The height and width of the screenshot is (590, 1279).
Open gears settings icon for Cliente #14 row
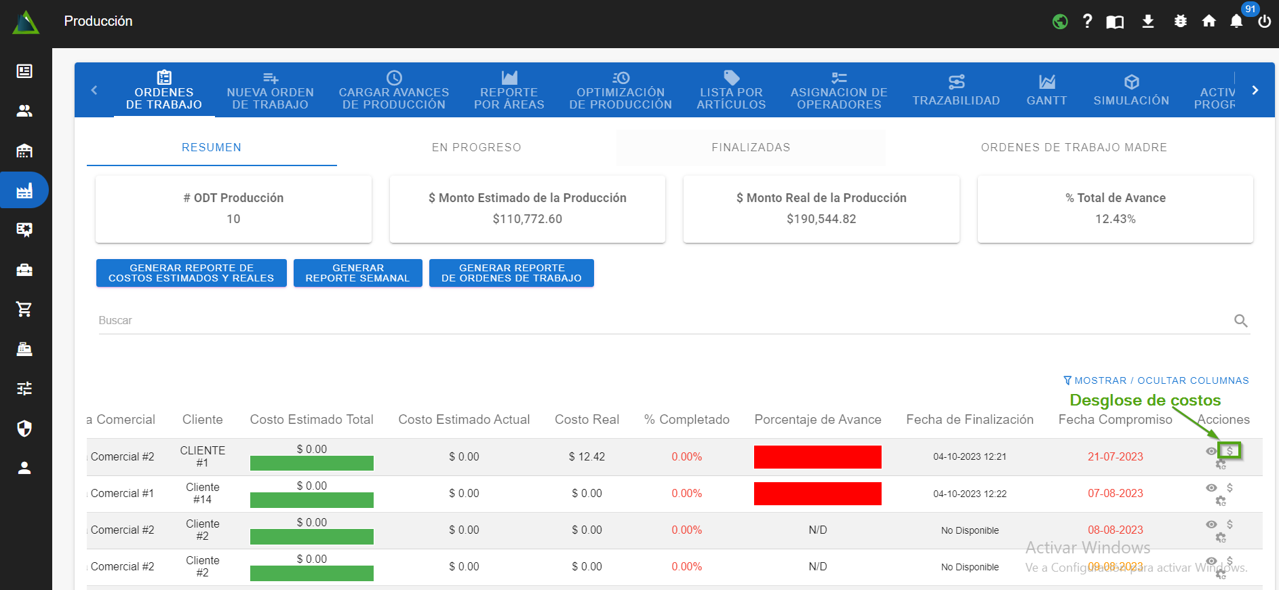1221,501
